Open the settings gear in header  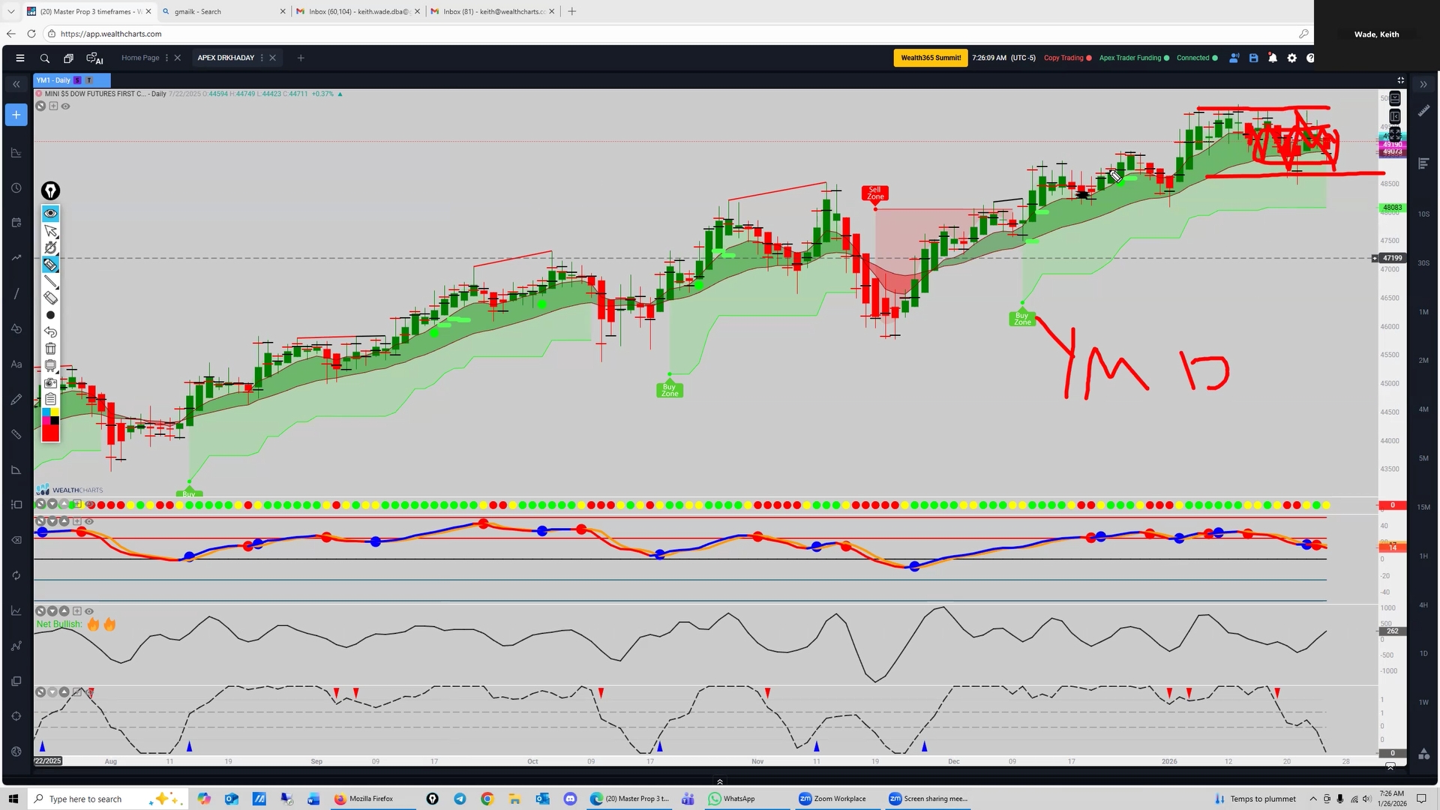pos(1291,58)
